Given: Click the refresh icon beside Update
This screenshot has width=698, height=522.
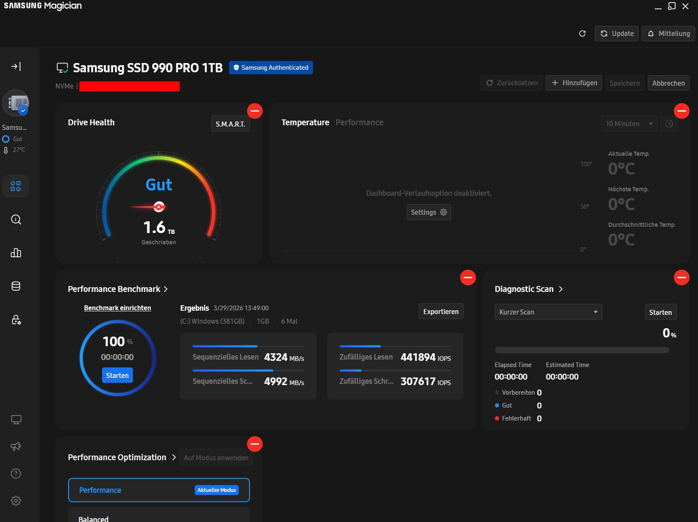Looking at the screenshot, I should pos(582,33).
